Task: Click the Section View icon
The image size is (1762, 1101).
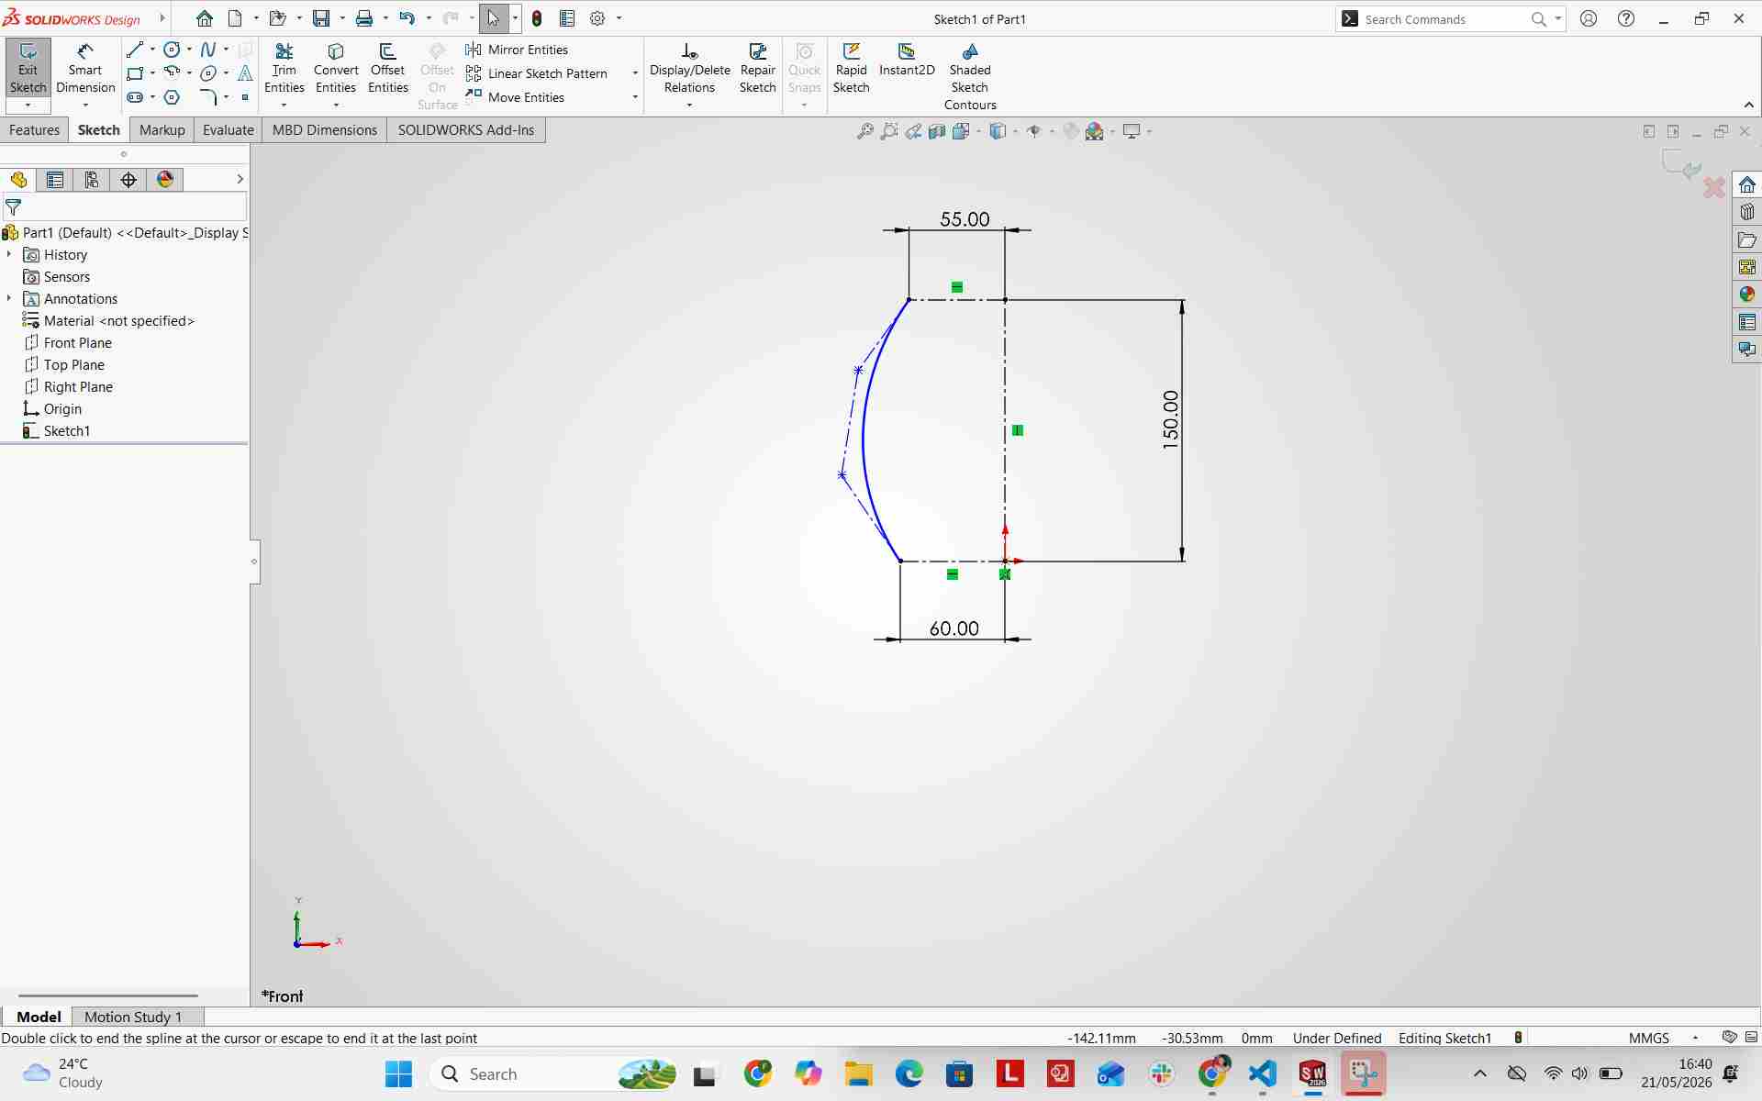Action: pyautogui.click(x=937, y=131)
